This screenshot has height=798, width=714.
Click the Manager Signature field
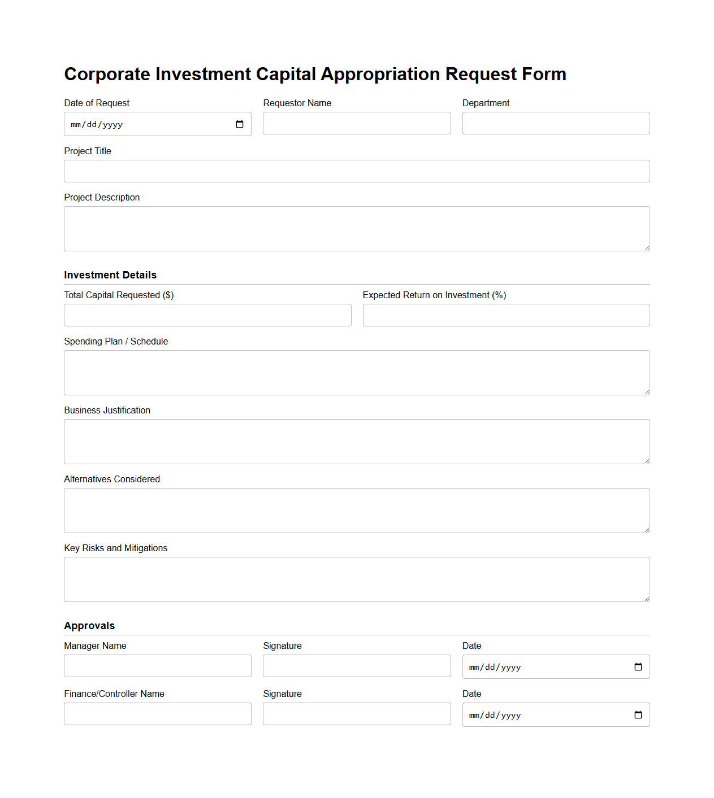point(357,666)
